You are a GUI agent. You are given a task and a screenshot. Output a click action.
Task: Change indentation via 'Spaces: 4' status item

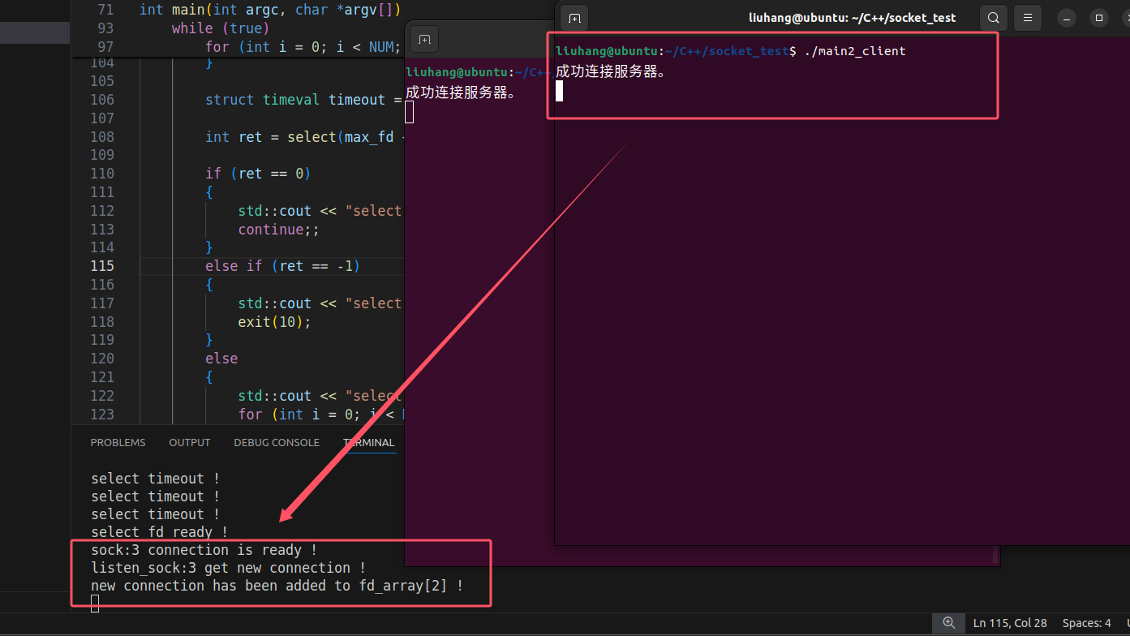(x=1086, y=623)
